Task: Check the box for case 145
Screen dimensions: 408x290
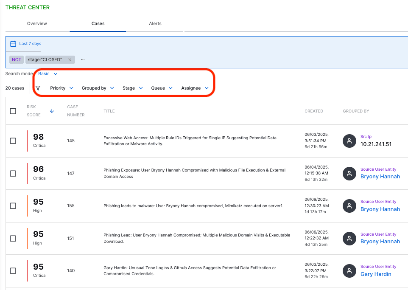Action: [x=13, y=141]
